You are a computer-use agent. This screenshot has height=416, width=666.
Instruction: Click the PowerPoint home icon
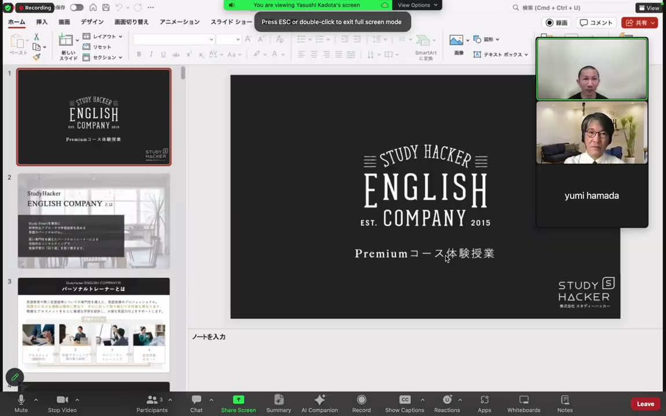(93, 7)
